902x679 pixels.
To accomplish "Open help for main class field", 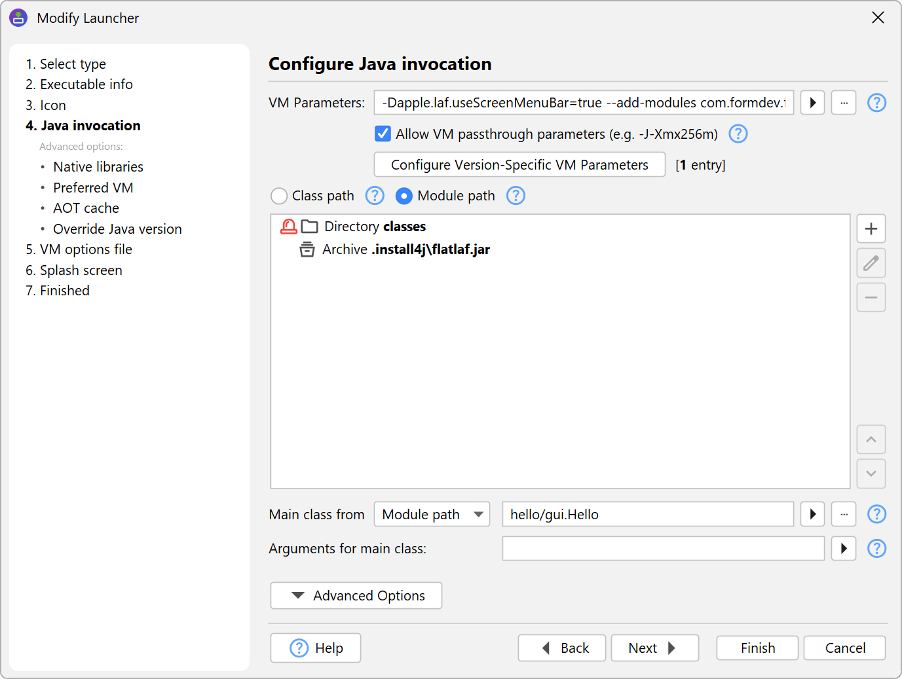I will coord(876,514).
